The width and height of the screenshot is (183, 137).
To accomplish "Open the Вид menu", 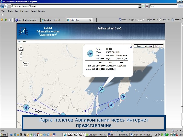I will coord(17,11).
